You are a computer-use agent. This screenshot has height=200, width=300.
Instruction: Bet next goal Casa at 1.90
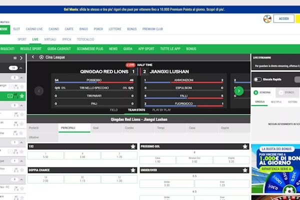click(157, 160)
